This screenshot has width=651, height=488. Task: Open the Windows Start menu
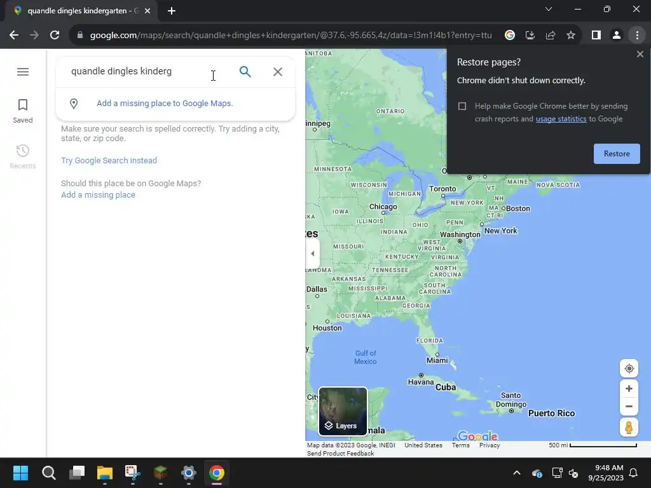[20, 473]
